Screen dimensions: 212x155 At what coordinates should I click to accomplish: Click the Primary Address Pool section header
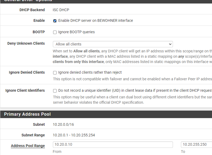pos(106,114)
